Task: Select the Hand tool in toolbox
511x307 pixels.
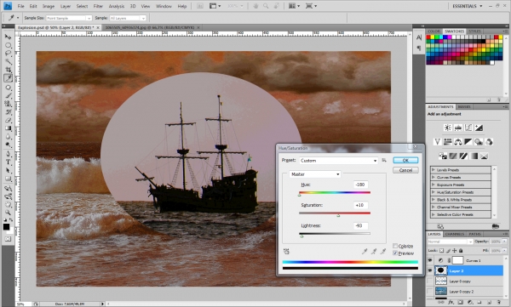Action: point(8,205)
